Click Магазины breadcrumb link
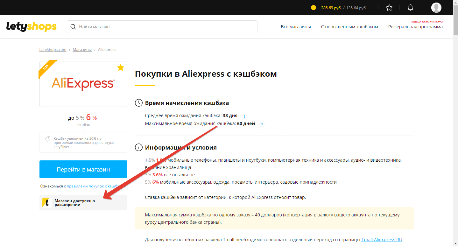The width and height of the screenshot is (458, 246). tap(82, 50)
